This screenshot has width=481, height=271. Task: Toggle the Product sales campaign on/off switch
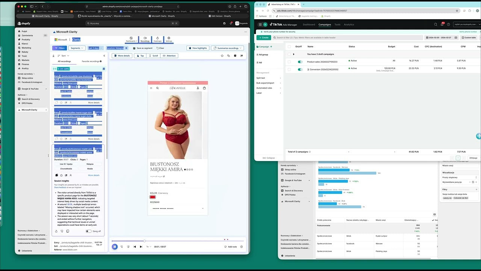[300, 62]
